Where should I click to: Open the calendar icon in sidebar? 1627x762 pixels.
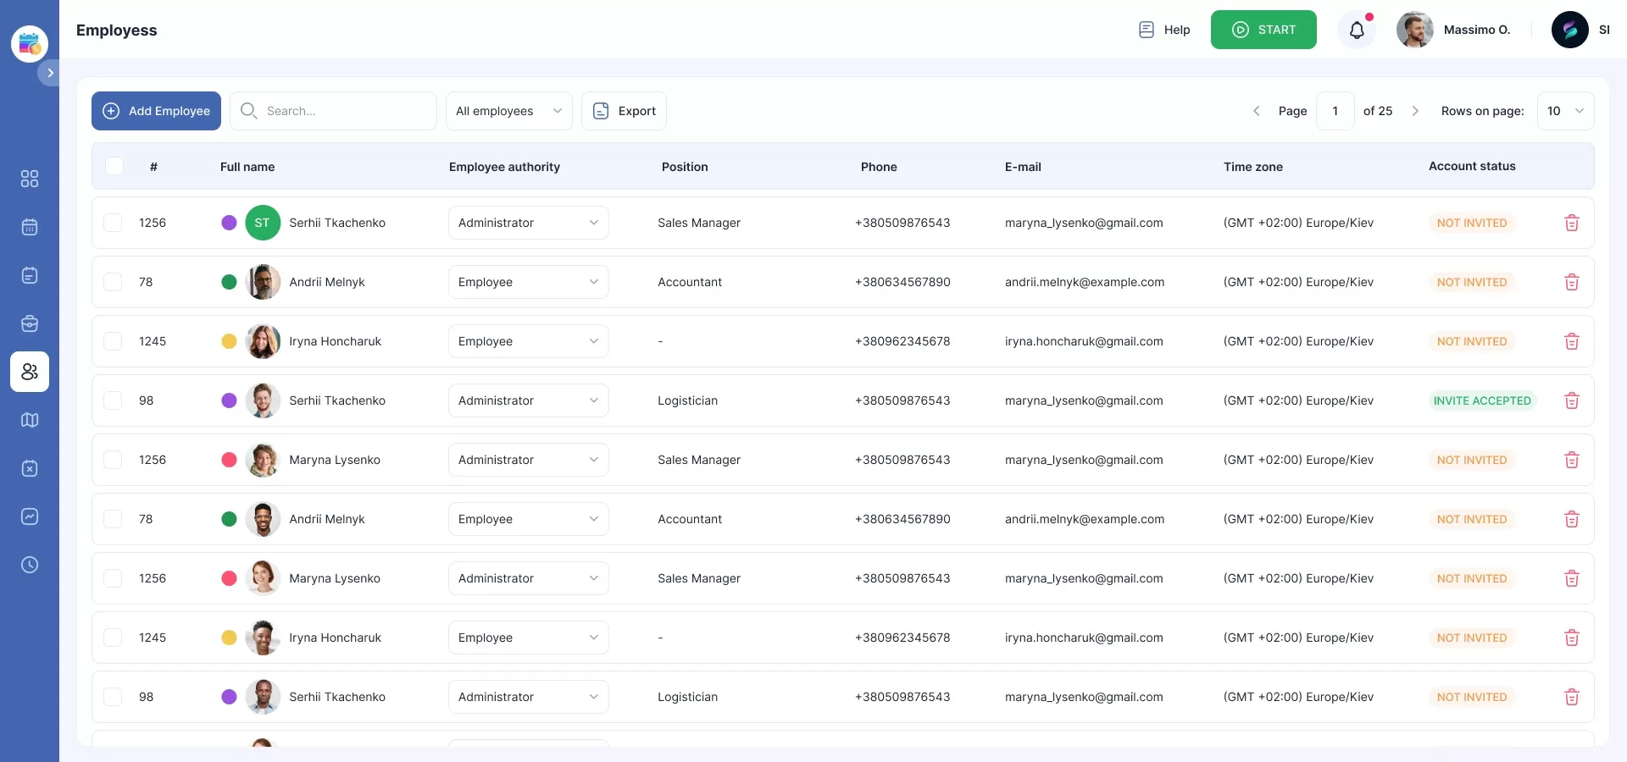click(x=30, y=227)
